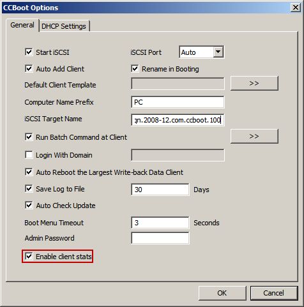Screen dimensions: 304x307
Task: Disable Run Batch Command at Client
Action: pyautogui.click(x=29, y=137)
